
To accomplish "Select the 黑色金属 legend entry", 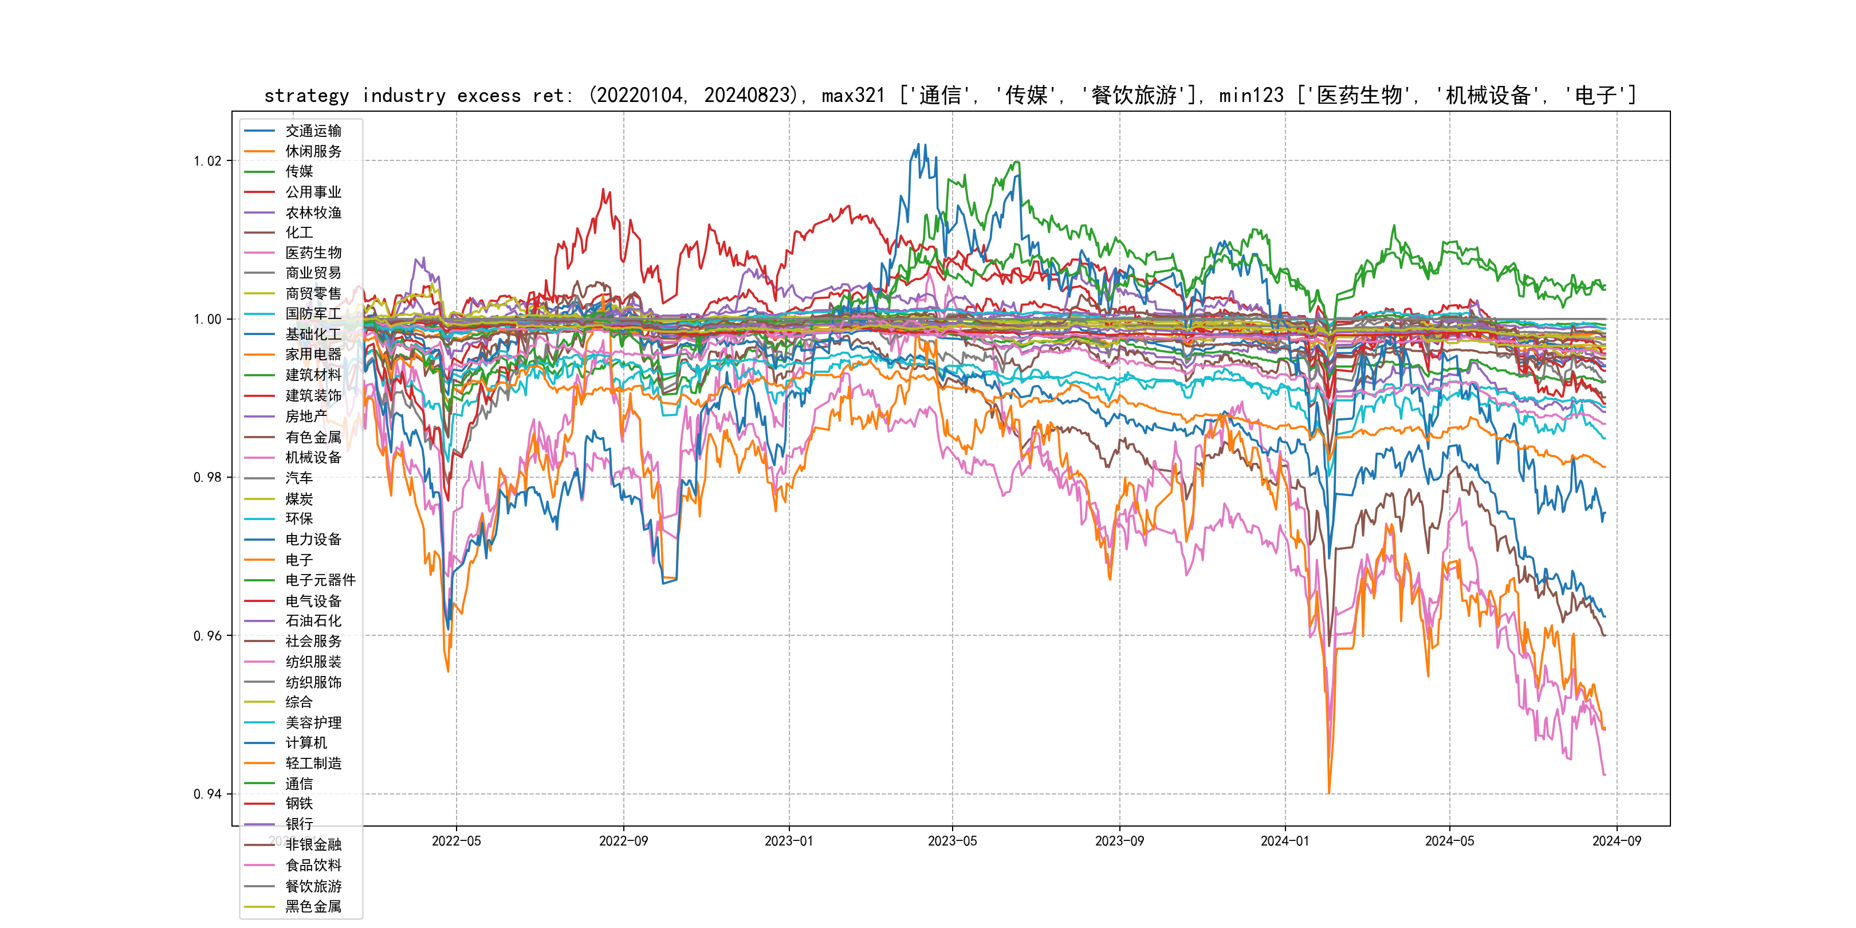I will (x=313, y=906).
